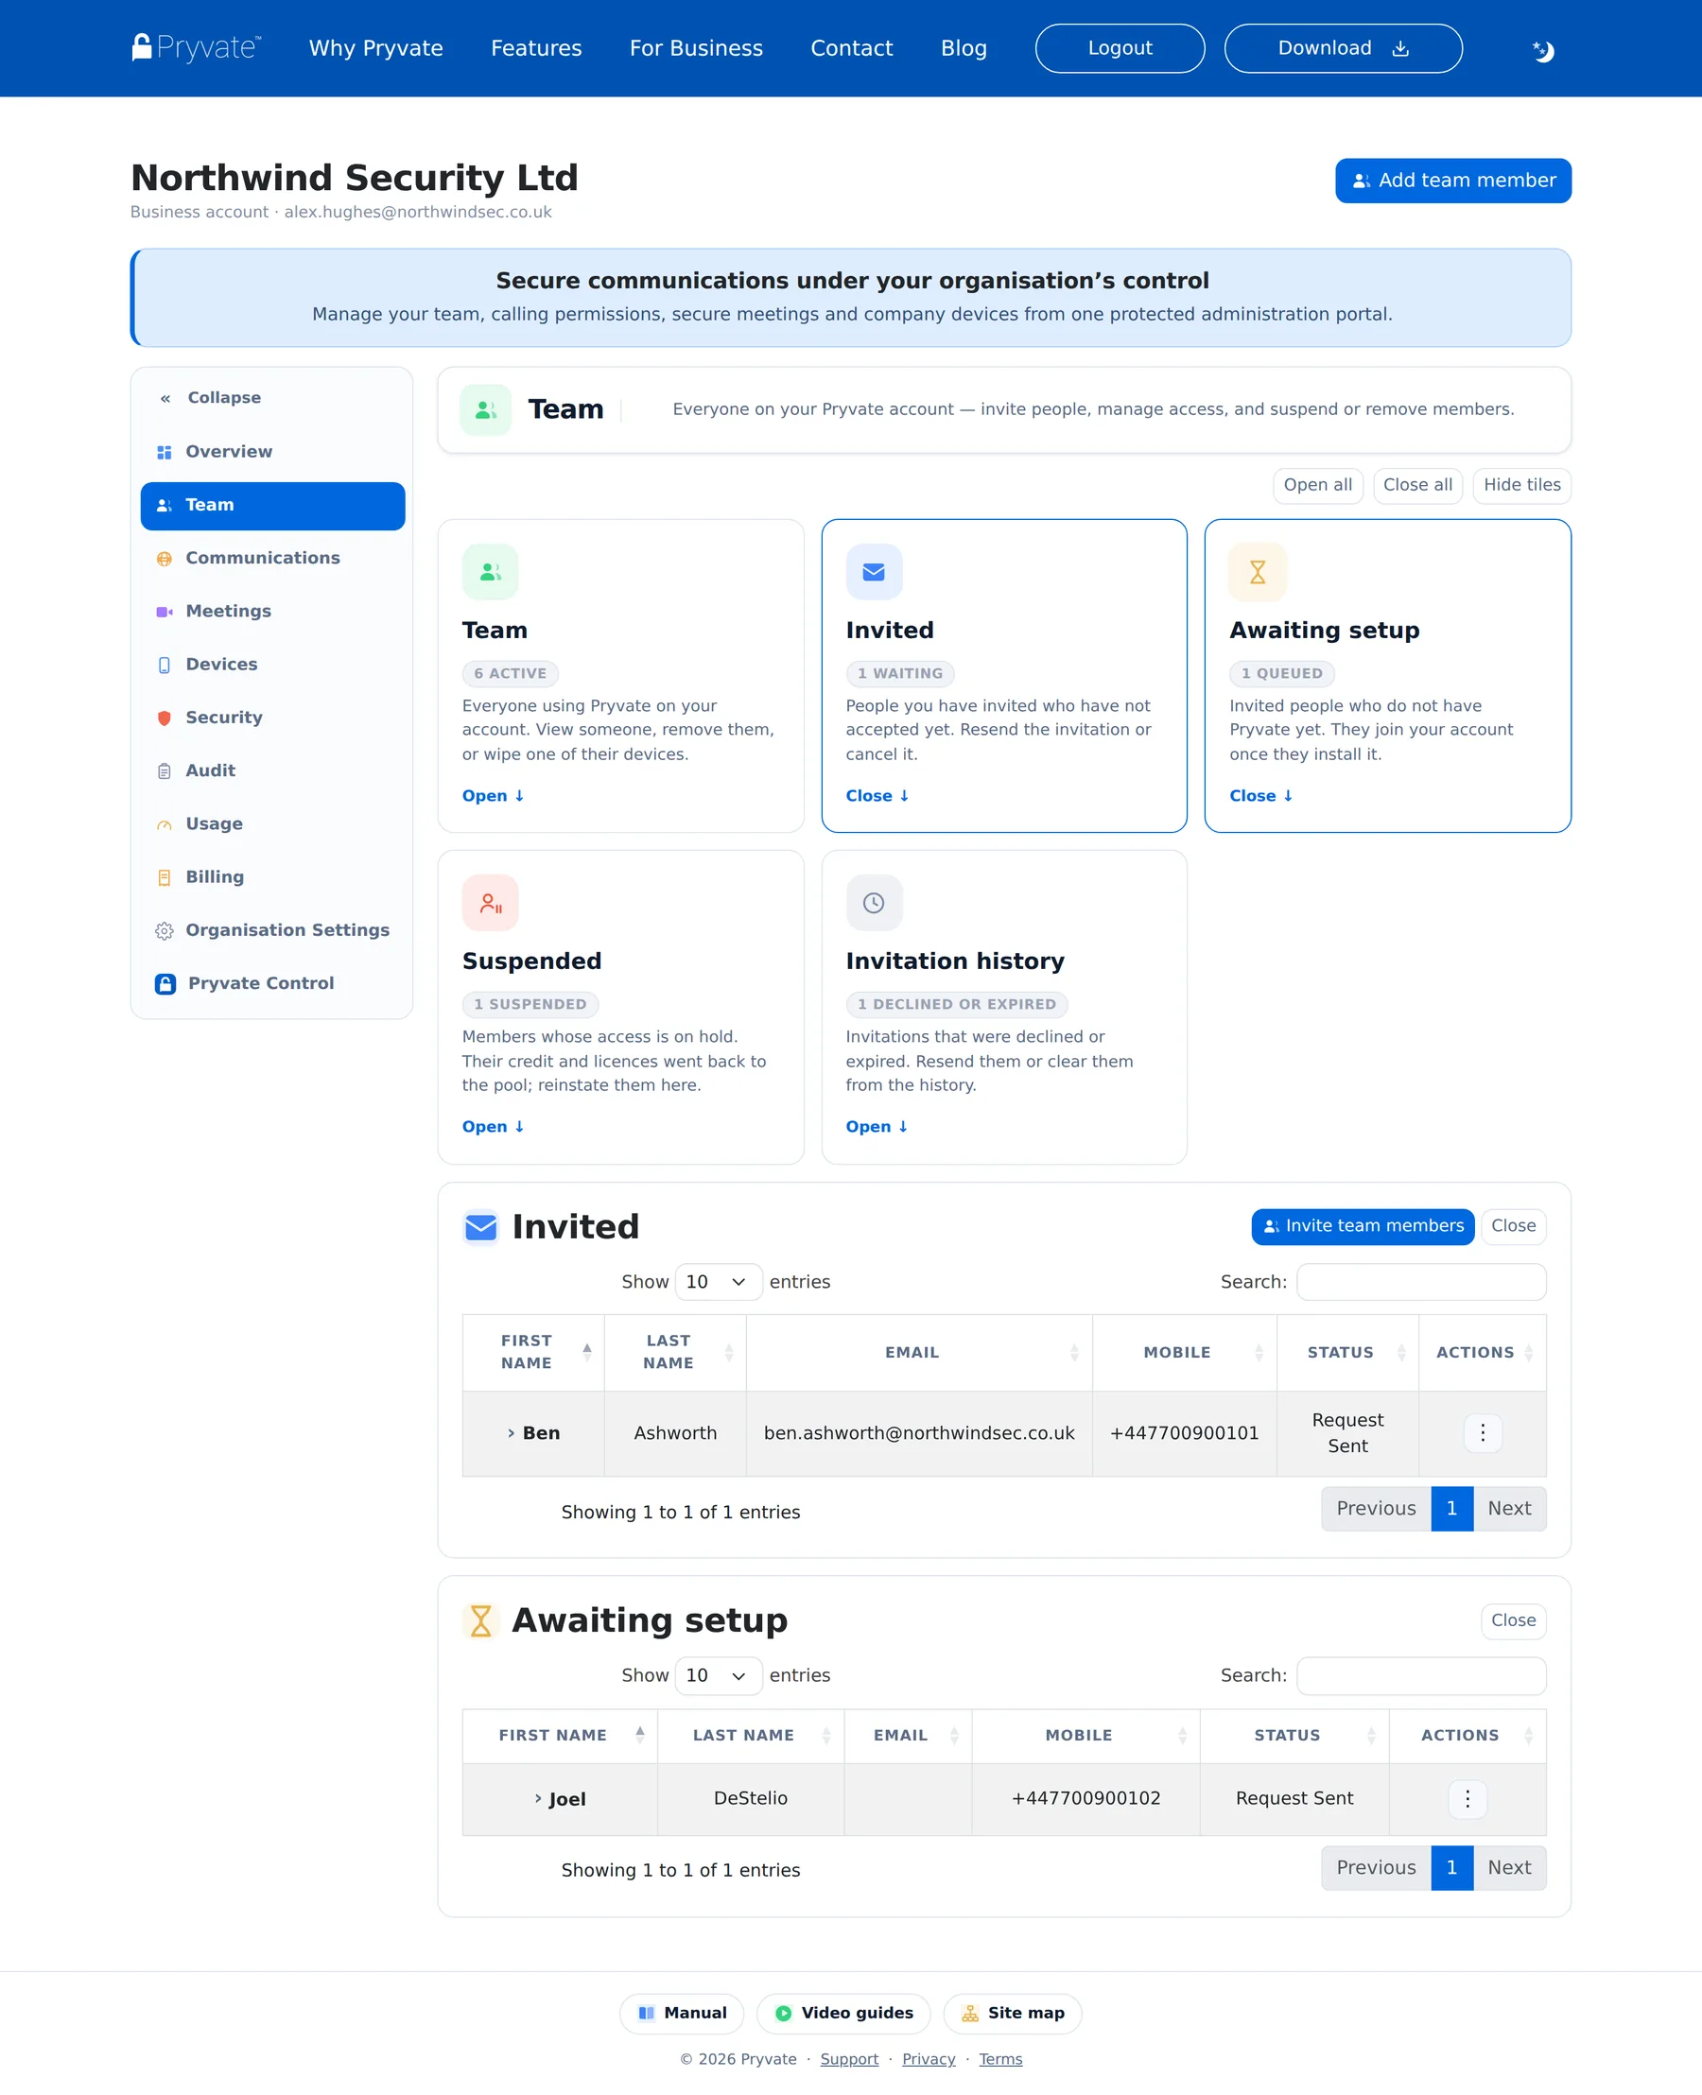This screenshot has width=1702, height=2095.
Task: Open the Manual link in footer
Action: click(682, 2013)
